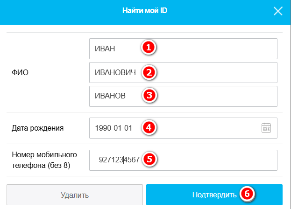Click the Дата рождения label
This screenshot has width=291, height=209.
(x=37, y=128)
